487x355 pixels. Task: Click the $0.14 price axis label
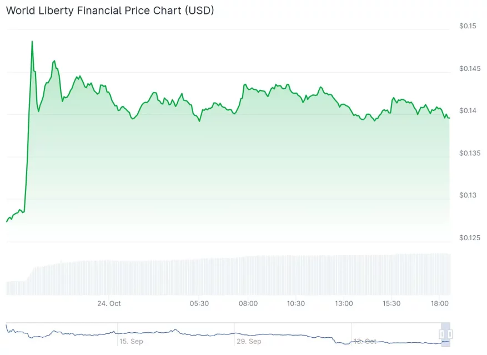click(468, 110)
